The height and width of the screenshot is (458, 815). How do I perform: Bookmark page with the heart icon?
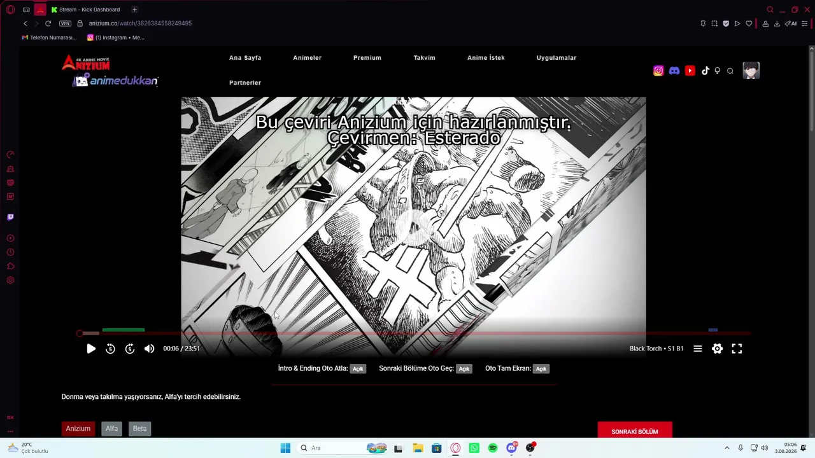(749, 24)
